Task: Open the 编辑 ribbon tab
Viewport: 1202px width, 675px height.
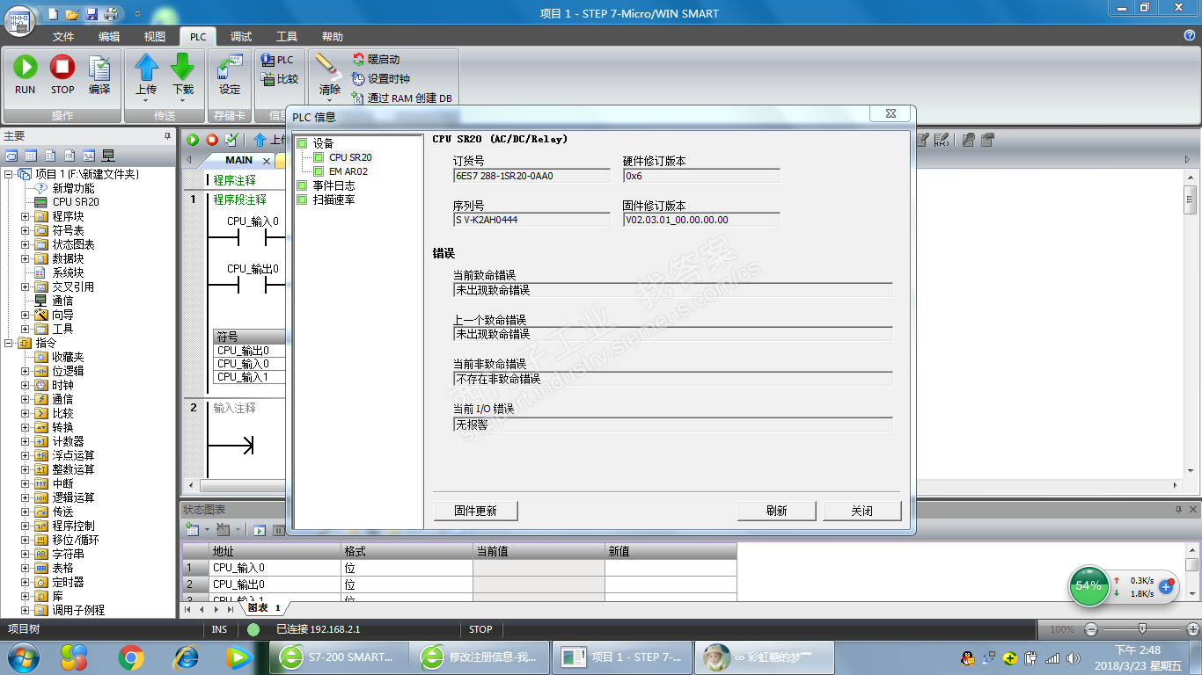Action: (x=108, y=37)
